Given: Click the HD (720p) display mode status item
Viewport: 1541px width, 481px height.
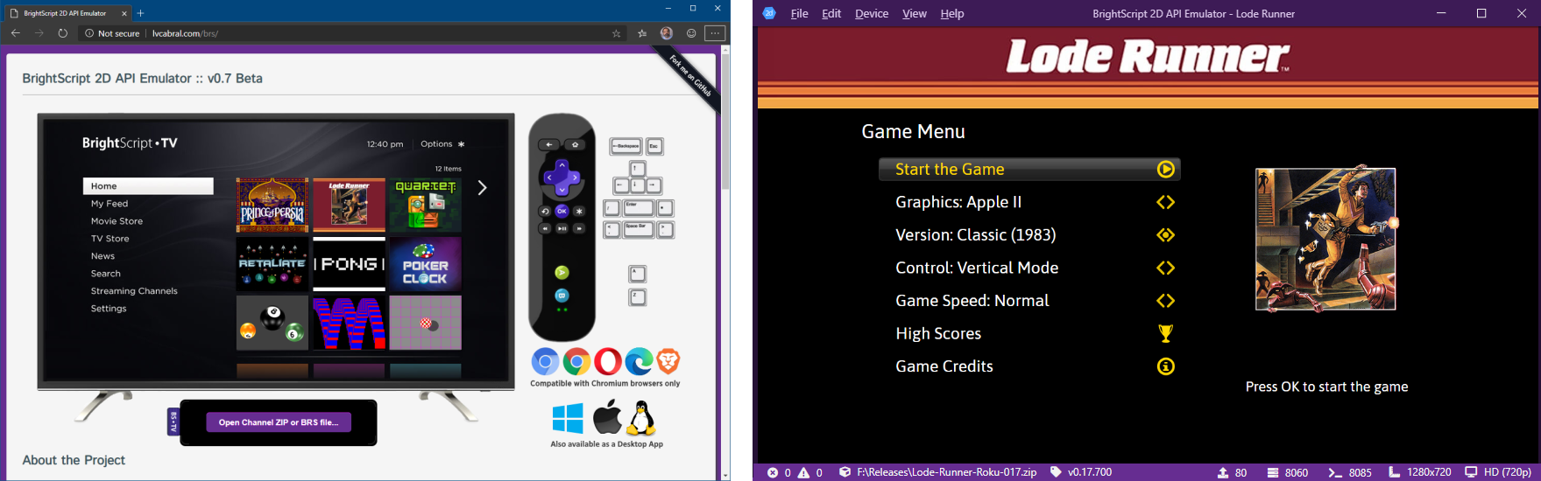Looking at the screenshot, I should pos(1498,472).
